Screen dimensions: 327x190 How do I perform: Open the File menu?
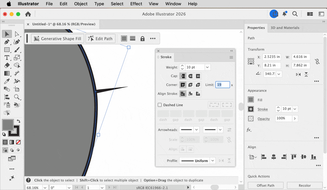coord(49,4)
